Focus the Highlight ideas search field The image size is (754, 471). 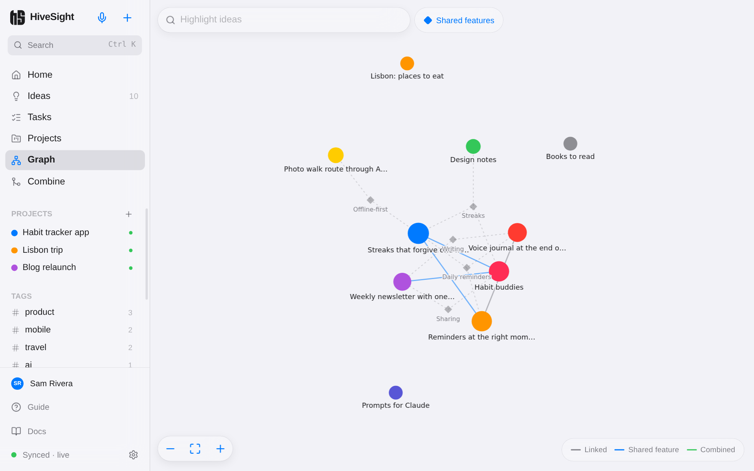284,20
